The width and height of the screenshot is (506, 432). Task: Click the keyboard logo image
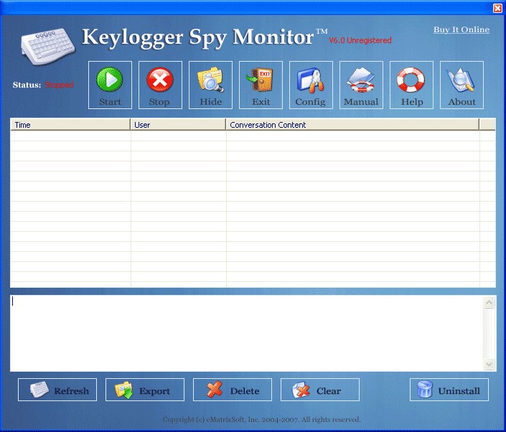48,46
